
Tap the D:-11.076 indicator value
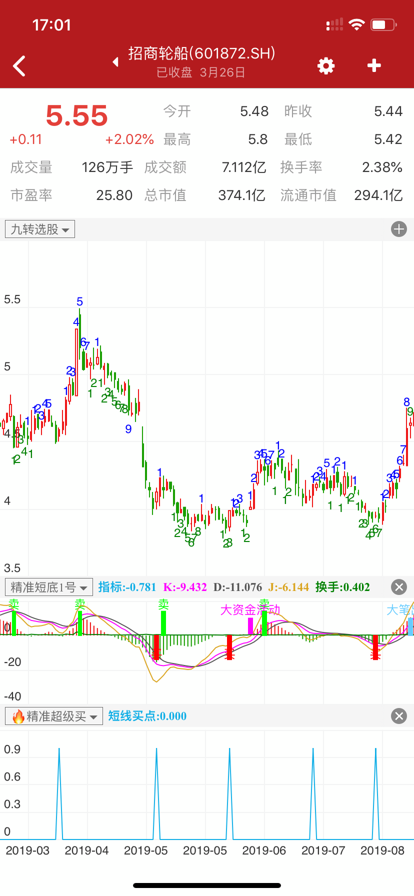pyautogui.click(x=237, y=587)
